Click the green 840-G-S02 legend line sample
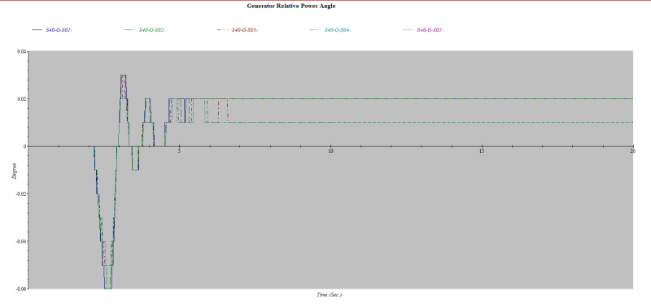Image resolution: width=651 pixels, height=308 pixels. pos(129,30)
